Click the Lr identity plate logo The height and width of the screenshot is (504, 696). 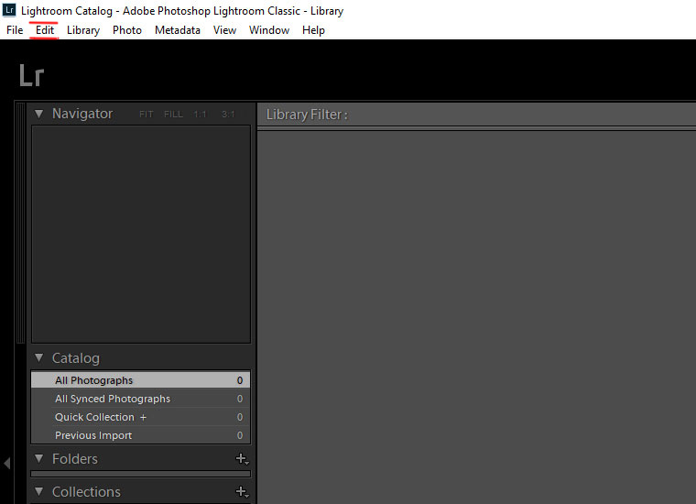click(x=31, y=75)
